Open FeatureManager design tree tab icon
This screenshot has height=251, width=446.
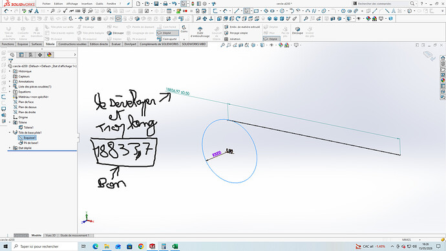click(12, 54)
